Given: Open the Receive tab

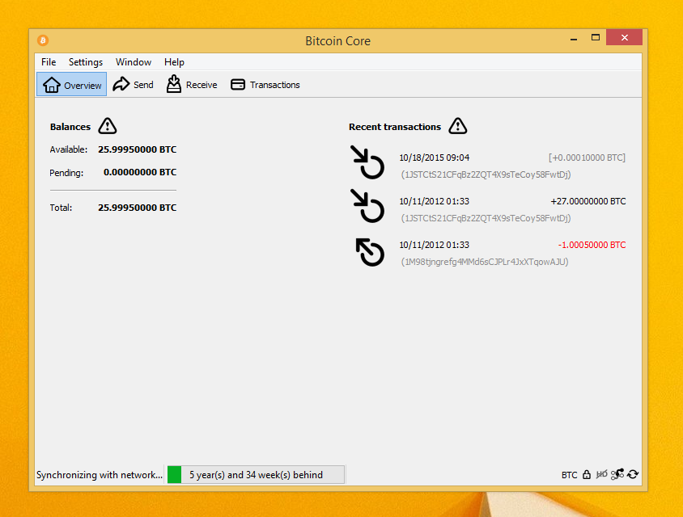Looking at the screenshot, I should pyautogui.click(x=192, y=85).
